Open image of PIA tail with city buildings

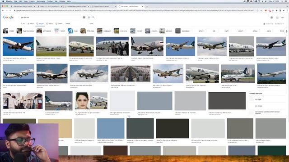tap(238, 73)
